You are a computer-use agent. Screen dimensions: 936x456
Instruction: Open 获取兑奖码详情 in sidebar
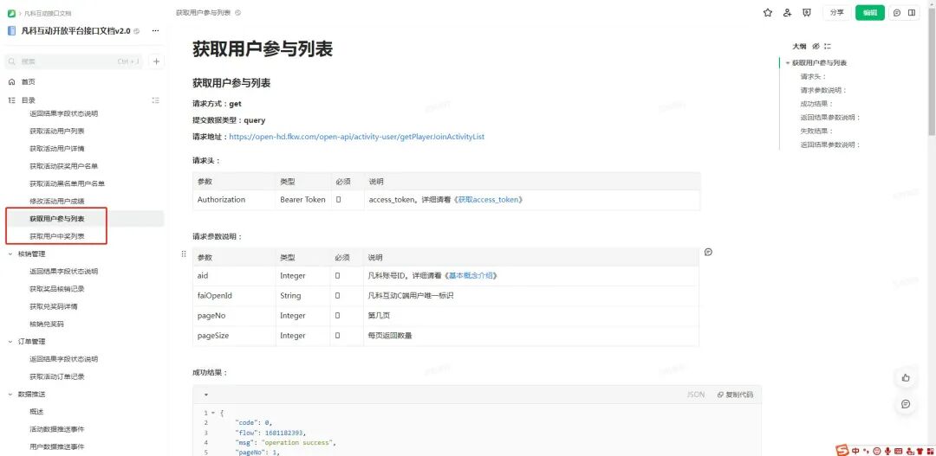coord(53,306)
